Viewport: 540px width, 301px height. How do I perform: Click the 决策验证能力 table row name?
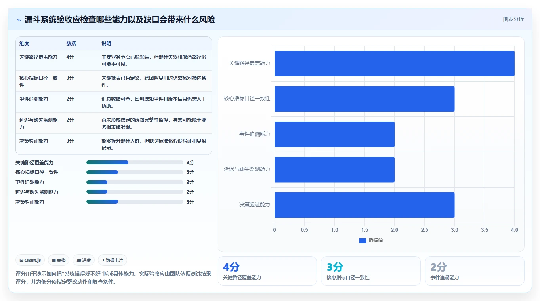(34, 141)
